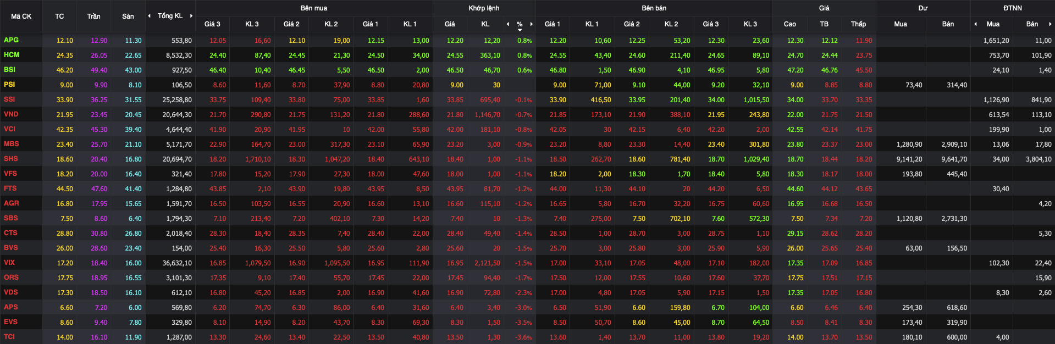The image size is (1055, 344).
Task: Click the Bên bán KL 3 header
Action: pos(750,24)
